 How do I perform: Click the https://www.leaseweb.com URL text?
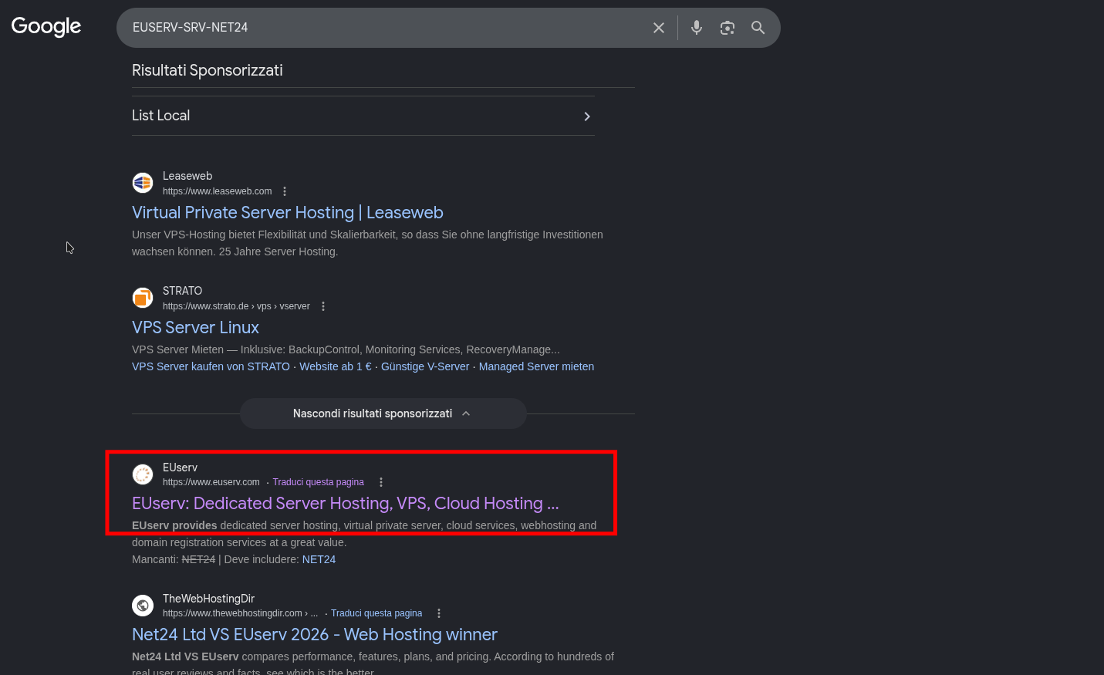(x=217, y=191)
